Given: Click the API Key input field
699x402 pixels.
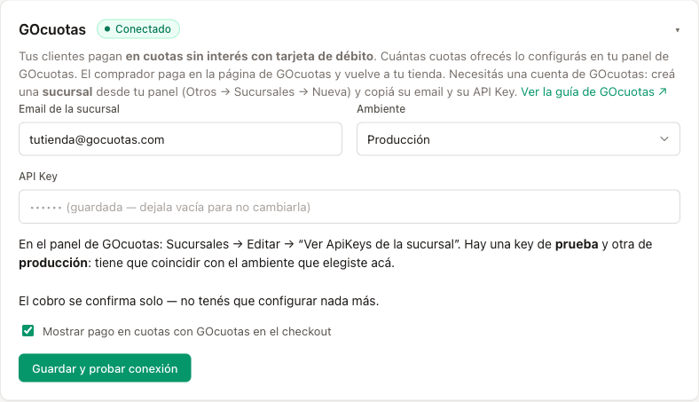Looking at the screenshot, I should (349, 207).
